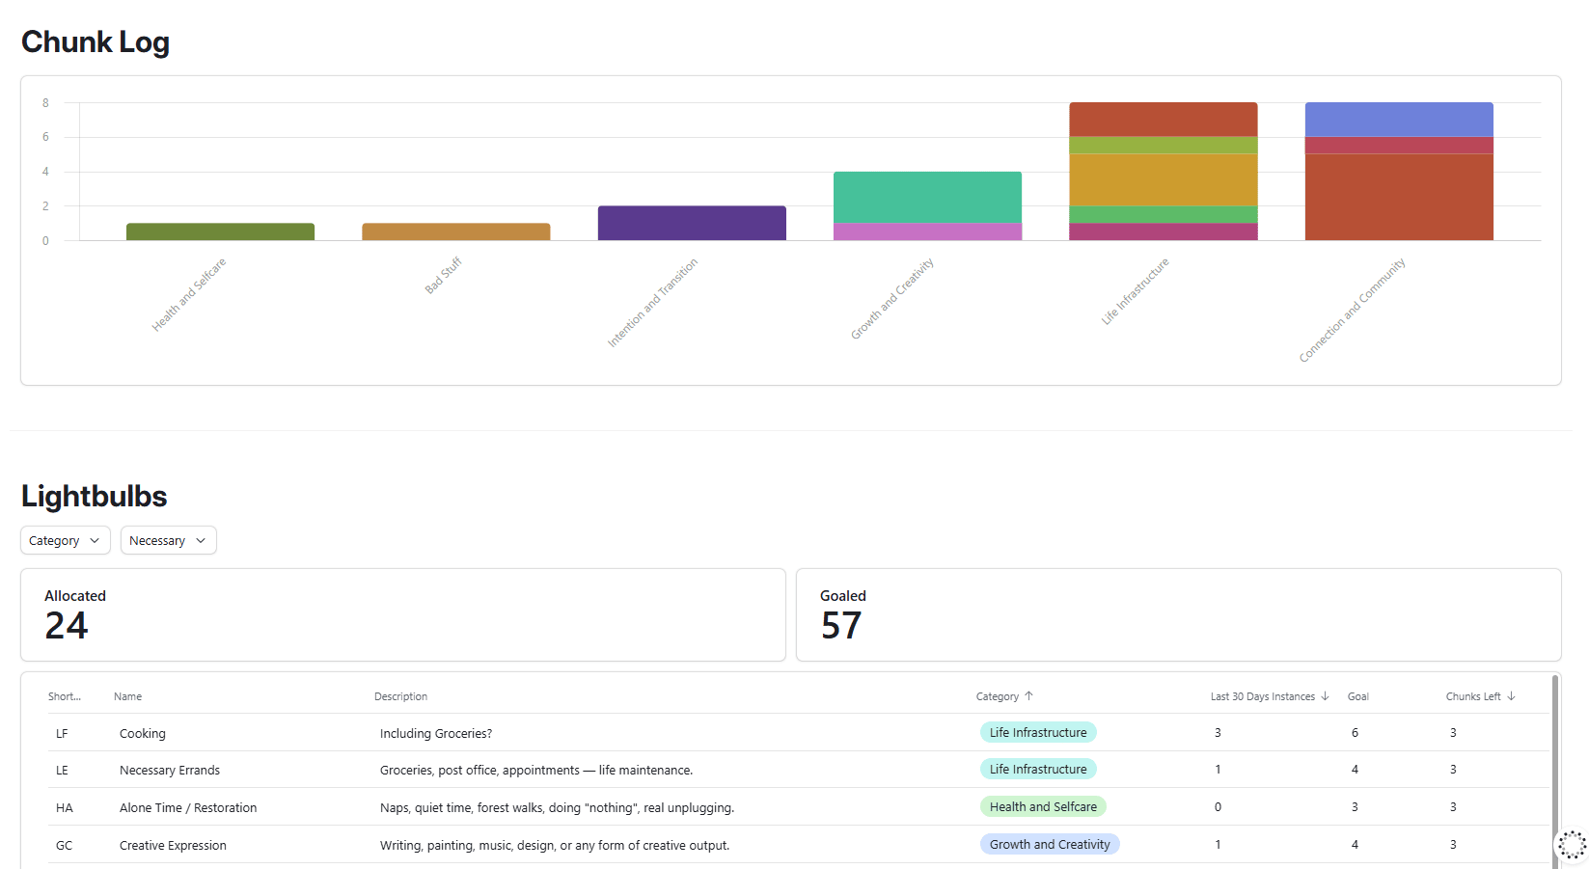Click the olive Health and Selfcare bar
Viewport: 1589px width, 869px height.
[x=220, y=231]
